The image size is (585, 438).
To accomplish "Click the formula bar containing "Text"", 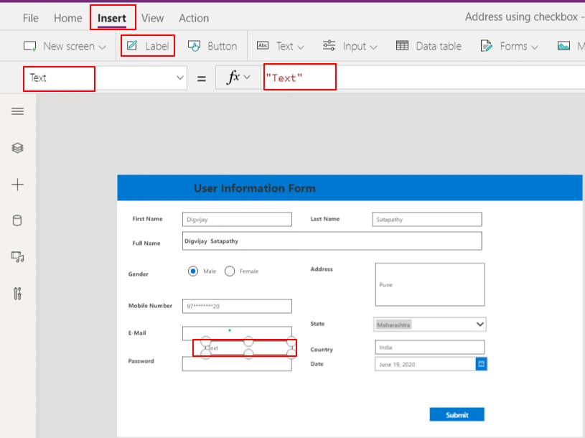I will pos(424,78).
